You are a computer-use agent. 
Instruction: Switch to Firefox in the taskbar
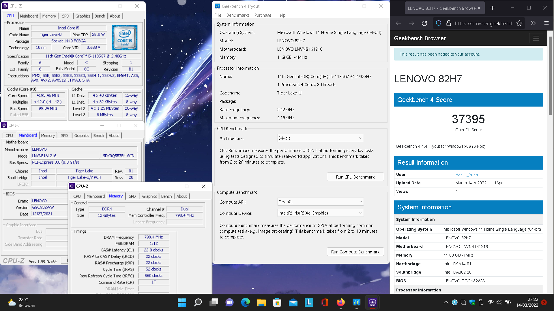coord(341,302)
